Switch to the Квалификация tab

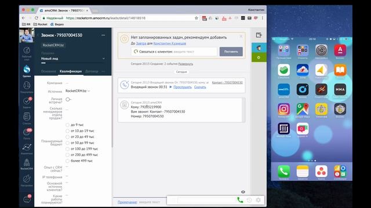coord(71,71)
